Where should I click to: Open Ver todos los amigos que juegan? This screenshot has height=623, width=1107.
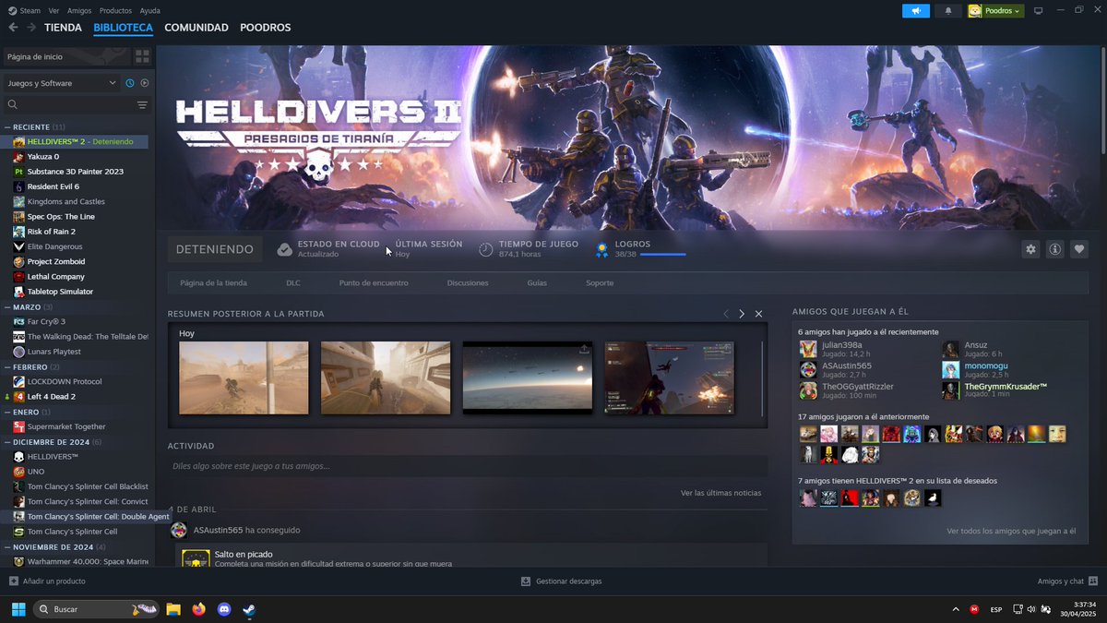[x=1011, y=531]
